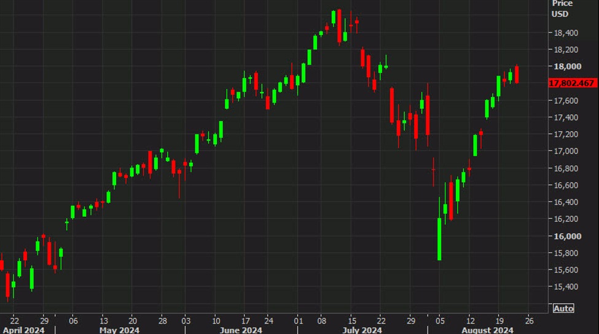The height and width of the screenshot is (334, 599).
Task: Click the Price USD axis header
Action: pos(562,9)
